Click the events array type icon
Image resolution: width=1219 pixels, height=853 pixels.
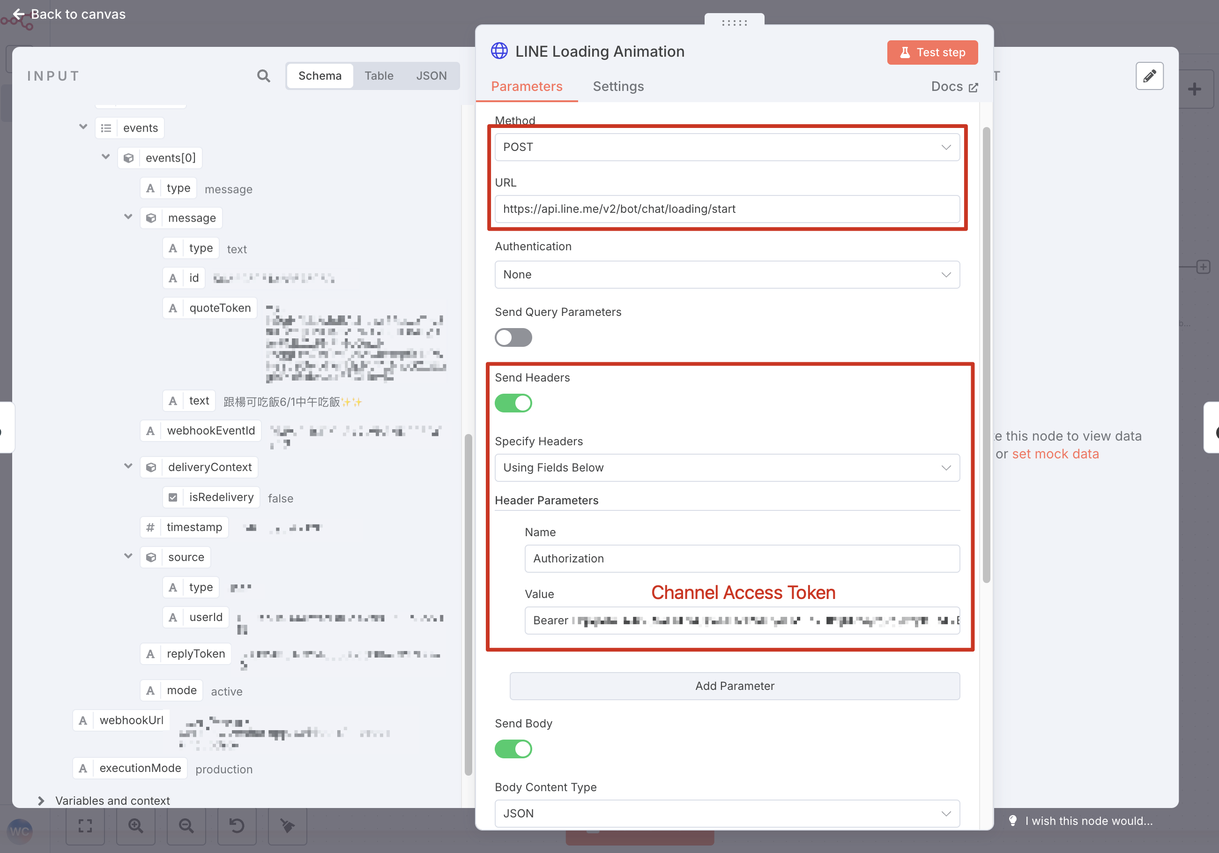(x=106, y=128)
